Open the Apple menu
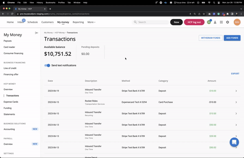 tap(4, 2)
